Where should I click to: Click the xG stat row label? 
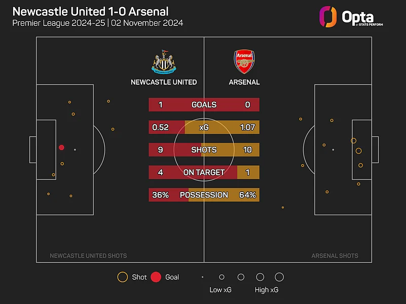[x=204, y=128]
